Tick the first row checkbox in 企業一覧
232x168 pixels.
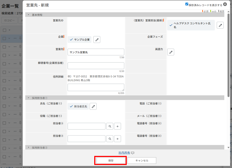coord(4,38)
